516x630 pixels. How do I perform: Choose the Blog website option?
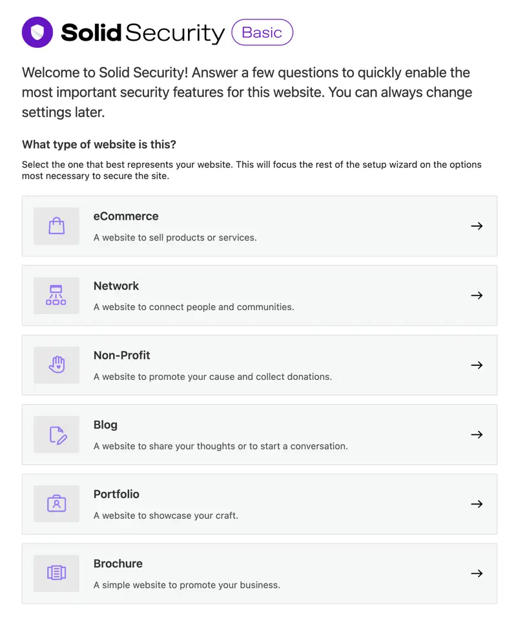(258, 434)
